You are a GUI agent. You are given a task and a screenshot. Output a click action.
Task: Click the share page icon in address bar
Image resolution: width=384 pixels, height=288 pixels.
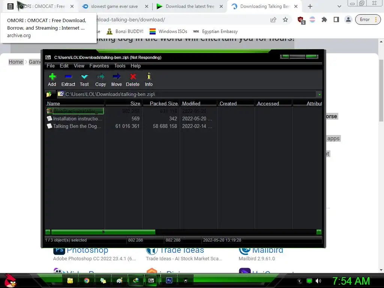click(x=273, y=19)
